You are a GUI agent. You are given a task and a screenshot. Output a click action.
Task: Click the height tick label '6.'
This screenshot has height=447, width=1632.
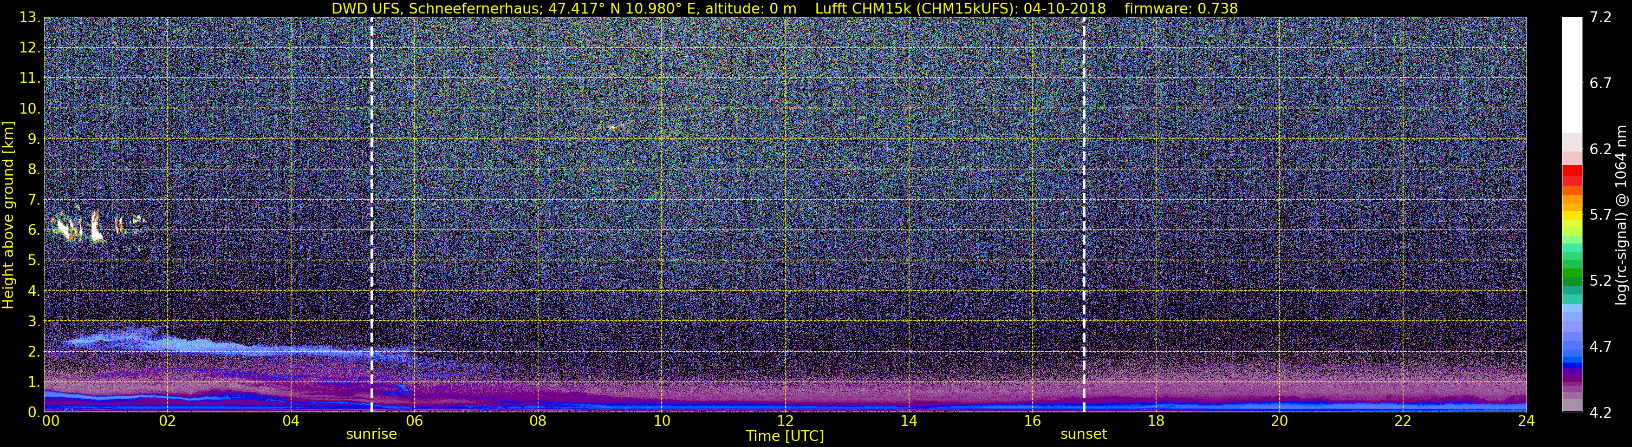(x=34, y=230)
